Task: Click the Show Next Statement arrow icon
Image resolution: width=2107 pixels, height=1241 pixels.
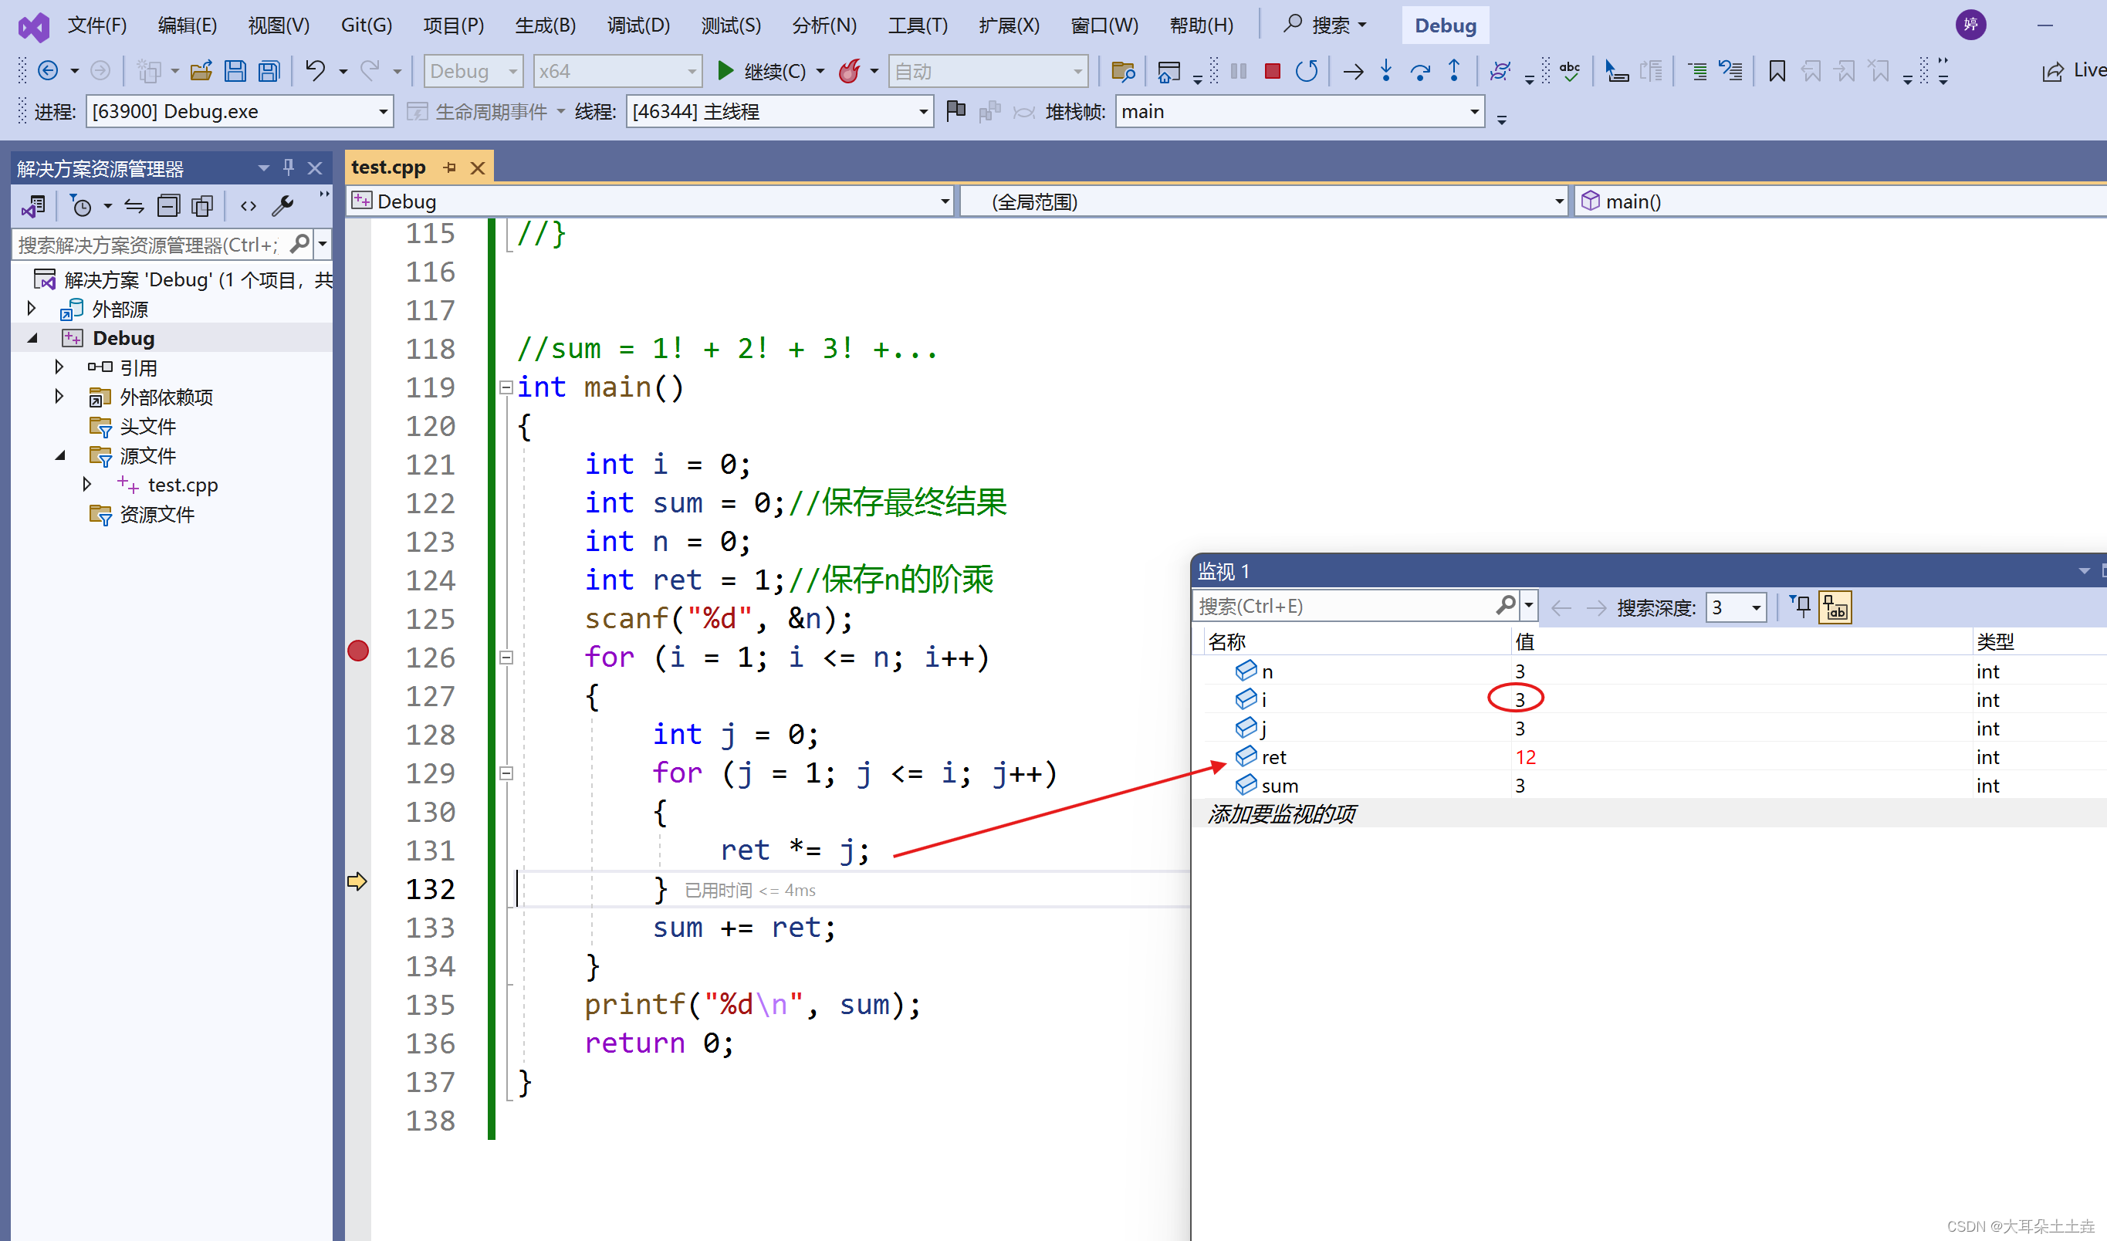Action: point(1353,72)
